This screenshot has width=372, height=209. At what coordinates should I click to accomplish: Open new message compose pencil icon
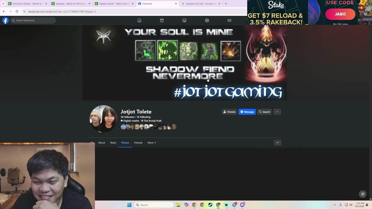[363, 194]
